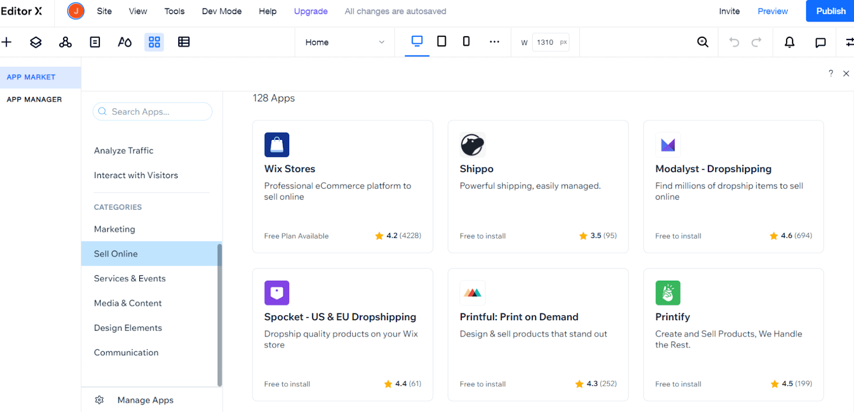Click the App Market grid icon
The image size is (854, 412).
[x=154, y=42]
